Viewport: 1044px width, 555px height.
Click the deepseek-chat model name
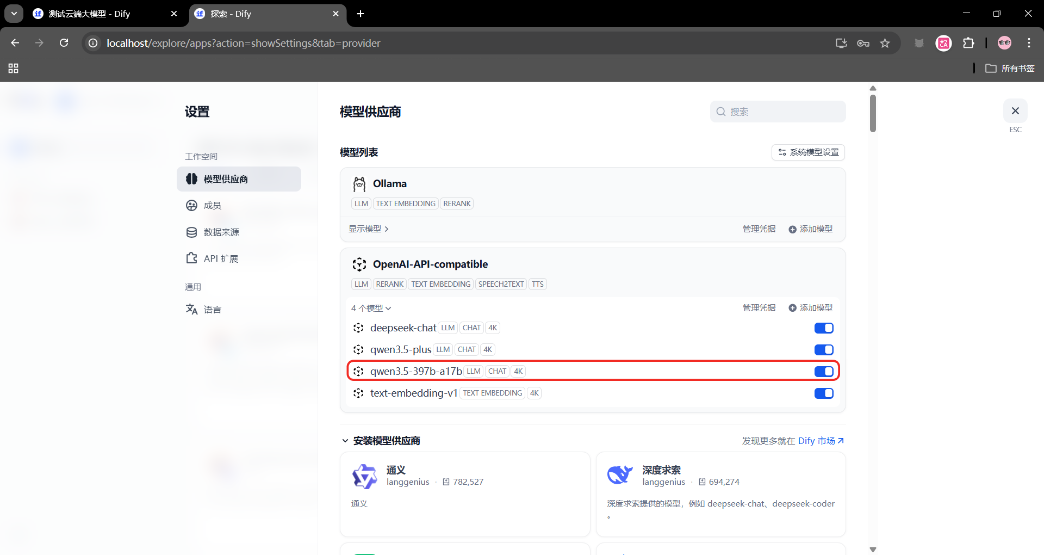(403, 328)
